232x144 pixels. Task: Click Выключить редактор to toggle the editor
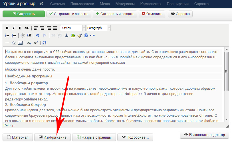204,135
